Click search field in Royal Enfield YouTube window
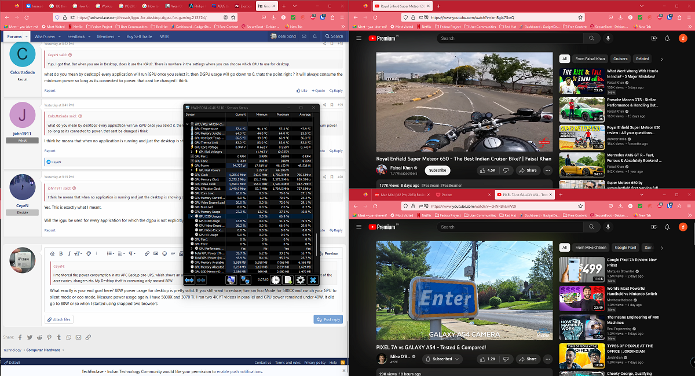 click(x=511, y=38)
